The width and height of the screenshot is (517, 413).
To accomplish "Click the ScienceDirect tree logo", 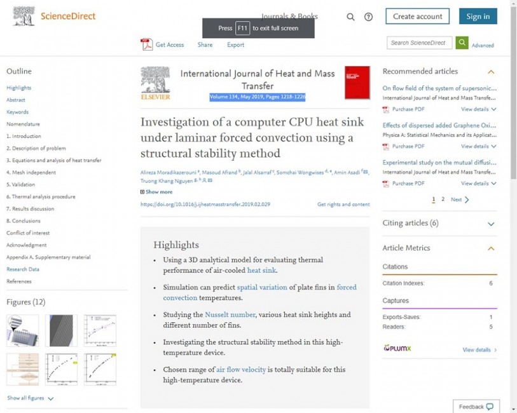I will click(x=24, y=16).
